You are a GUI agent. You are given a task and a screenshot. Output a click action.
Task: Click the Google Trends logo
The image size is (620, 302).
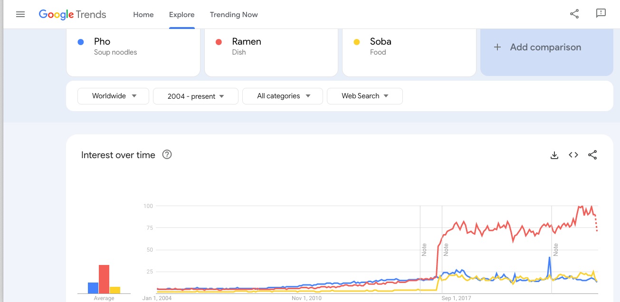[x=72, y=14]
